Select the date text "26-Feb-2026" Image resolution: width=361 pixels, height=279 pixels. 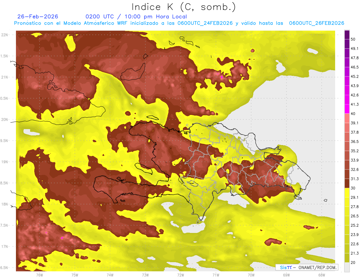tap(38, 17)
